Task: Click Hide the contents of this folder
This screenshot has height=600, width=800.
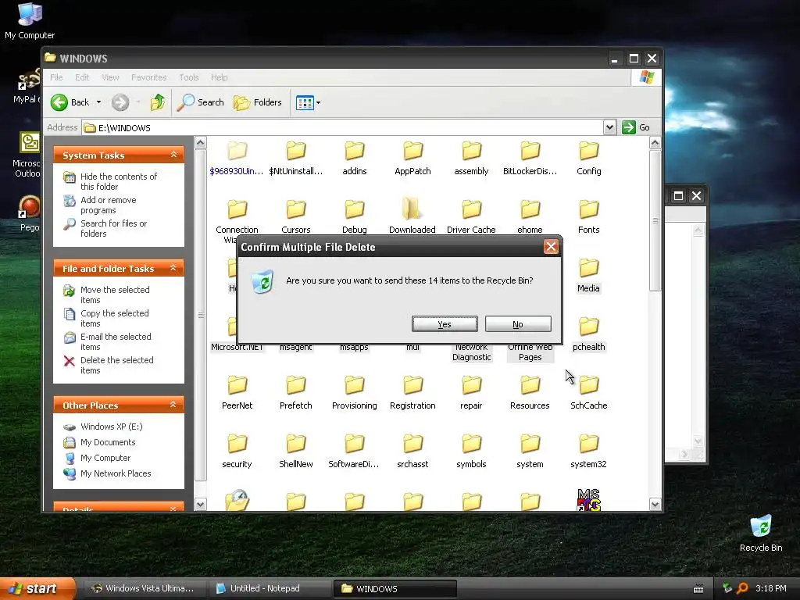Action: pyautogui.click(x=119, y=181)
